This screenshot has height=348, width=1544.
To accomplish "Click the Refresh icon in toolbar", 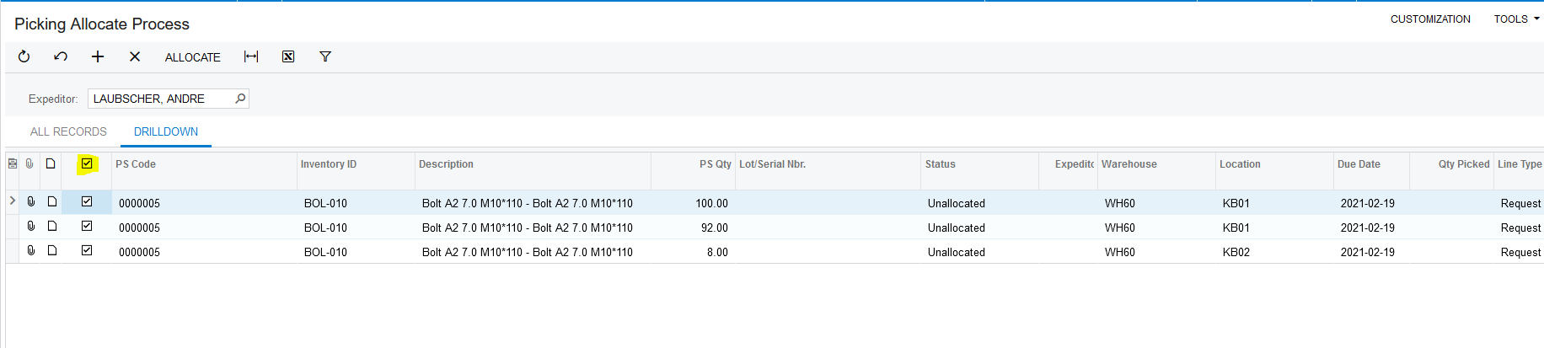I will (x=24, y=56).
